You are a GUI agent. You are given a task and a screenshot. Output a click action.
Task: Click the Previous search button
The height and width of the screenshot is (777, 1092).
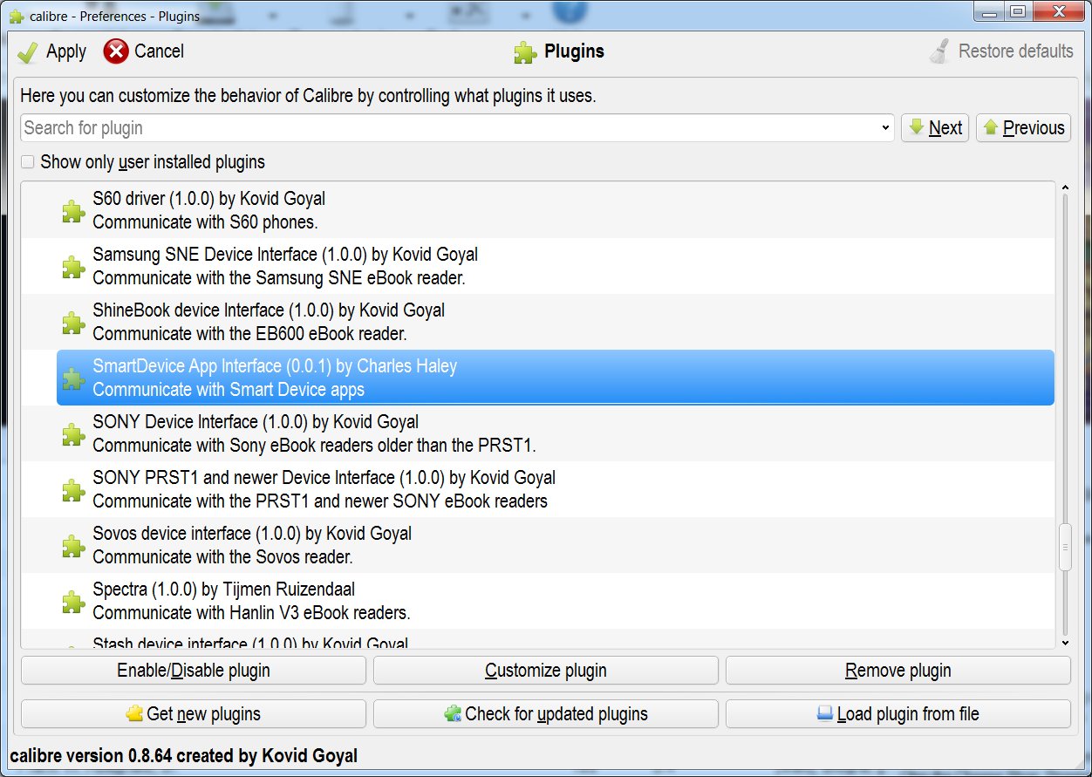pos(1024,128)
